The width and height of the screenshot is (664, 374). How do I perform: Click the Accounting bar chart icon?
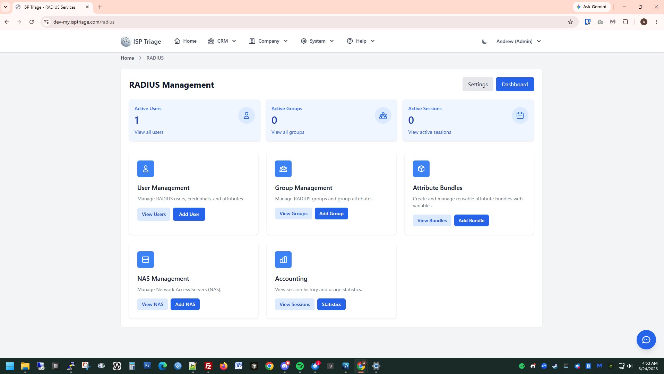(x=283, y=260)
